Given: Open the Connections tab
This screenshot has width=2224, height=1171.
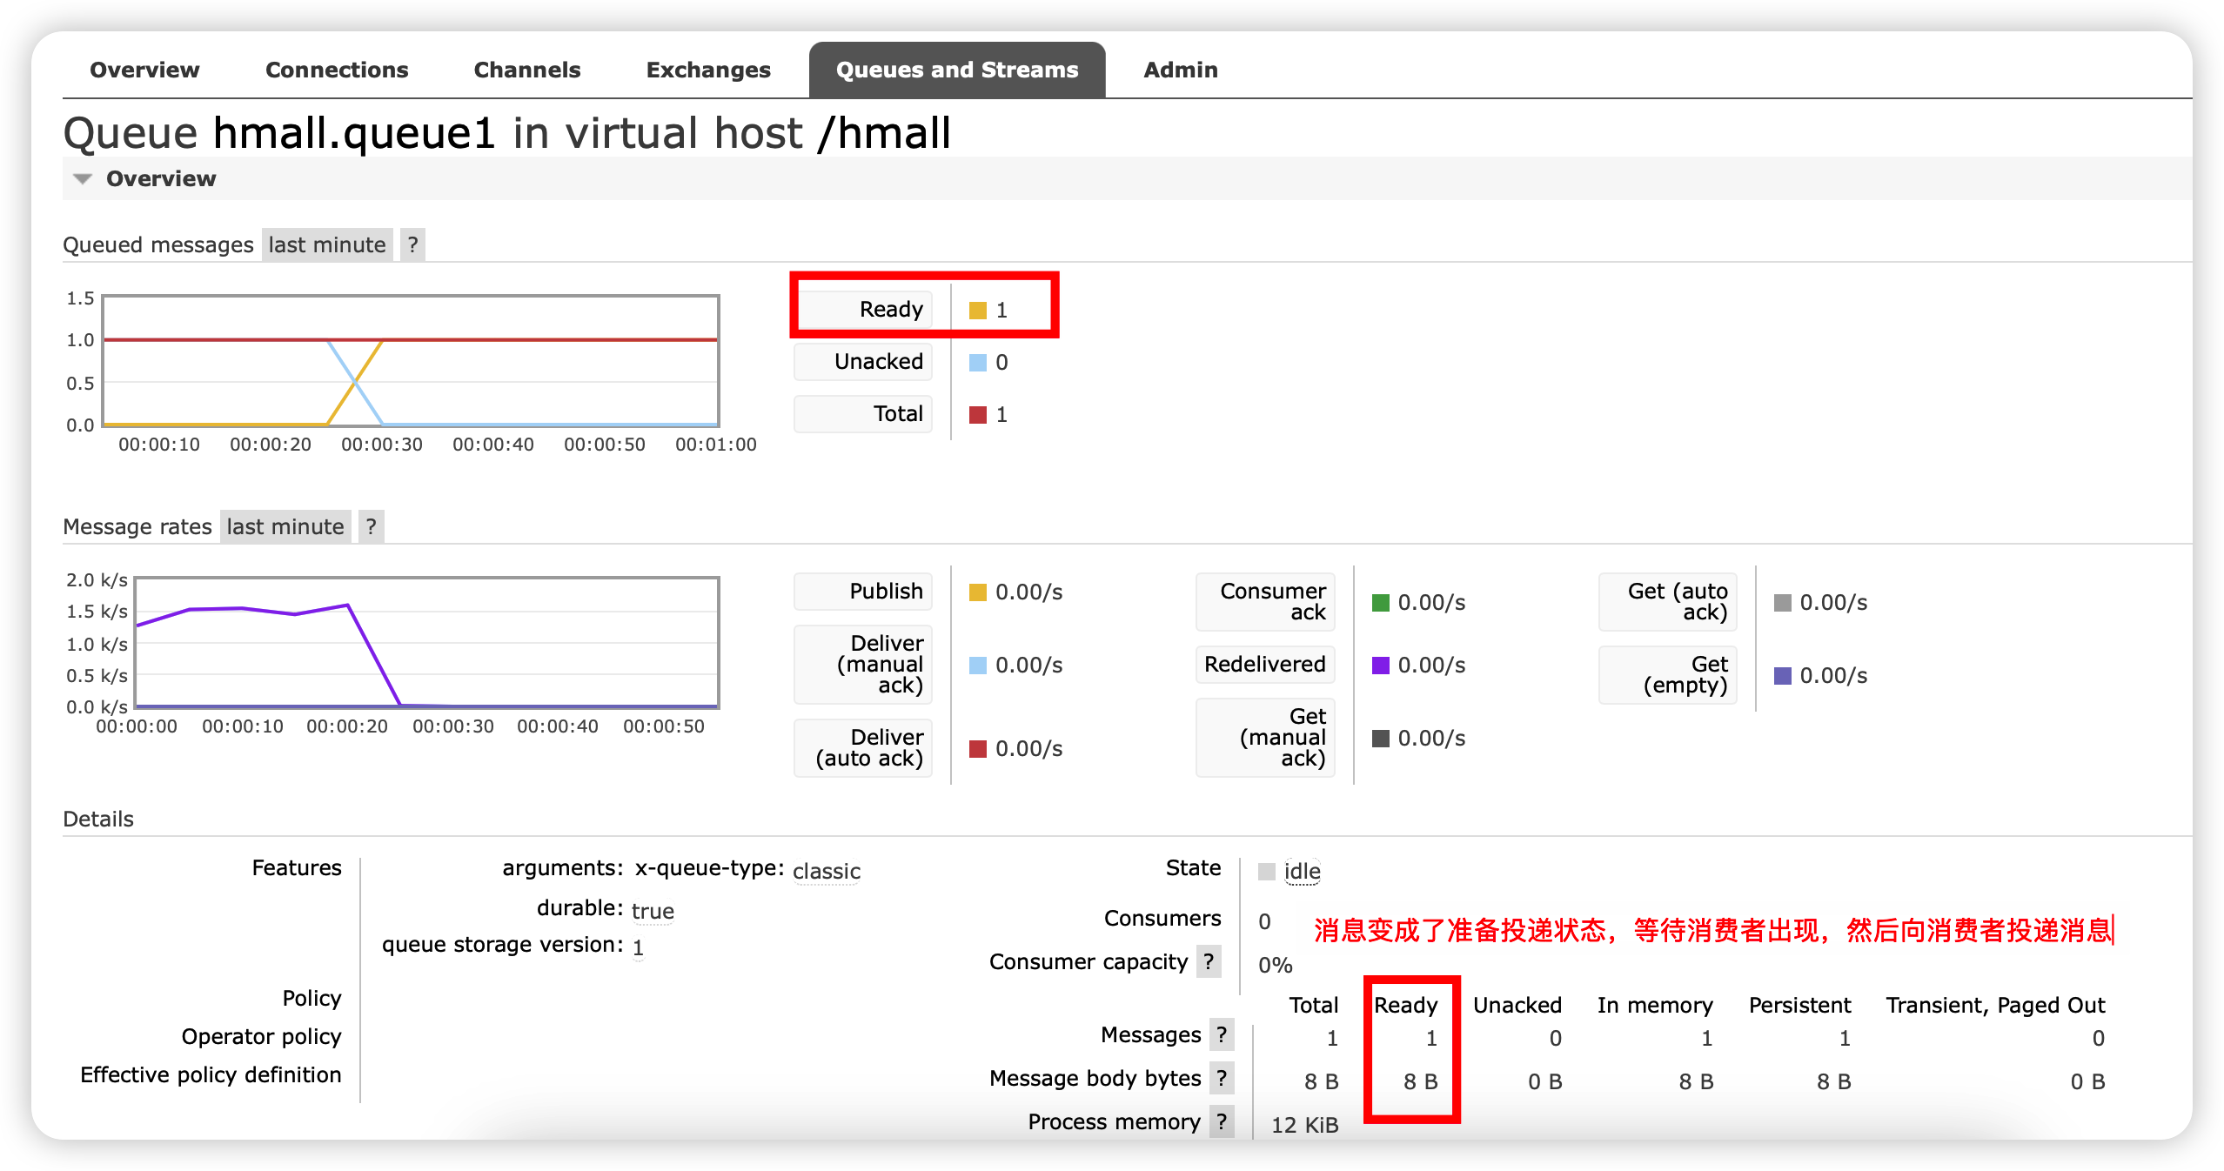Looking at the screenshot, I should pyautogui.click(x=337, y=70).
